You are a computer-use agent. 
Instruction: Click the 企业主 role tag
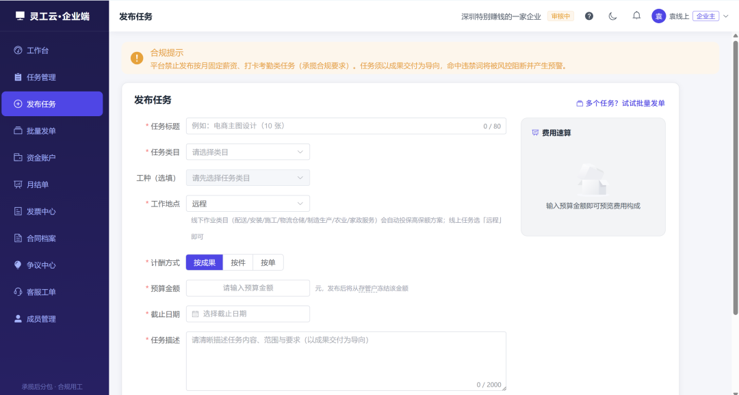tap(705, 16)
